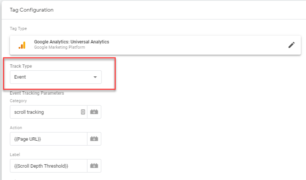Click the Google Marketing Platform subtitle
This screenshot has width=306, height=180.
(x=59, y=48)
